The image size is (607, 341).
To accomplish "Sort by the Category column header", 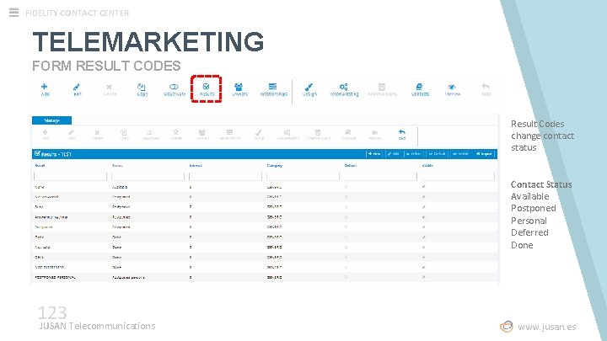I will point(275,166).
